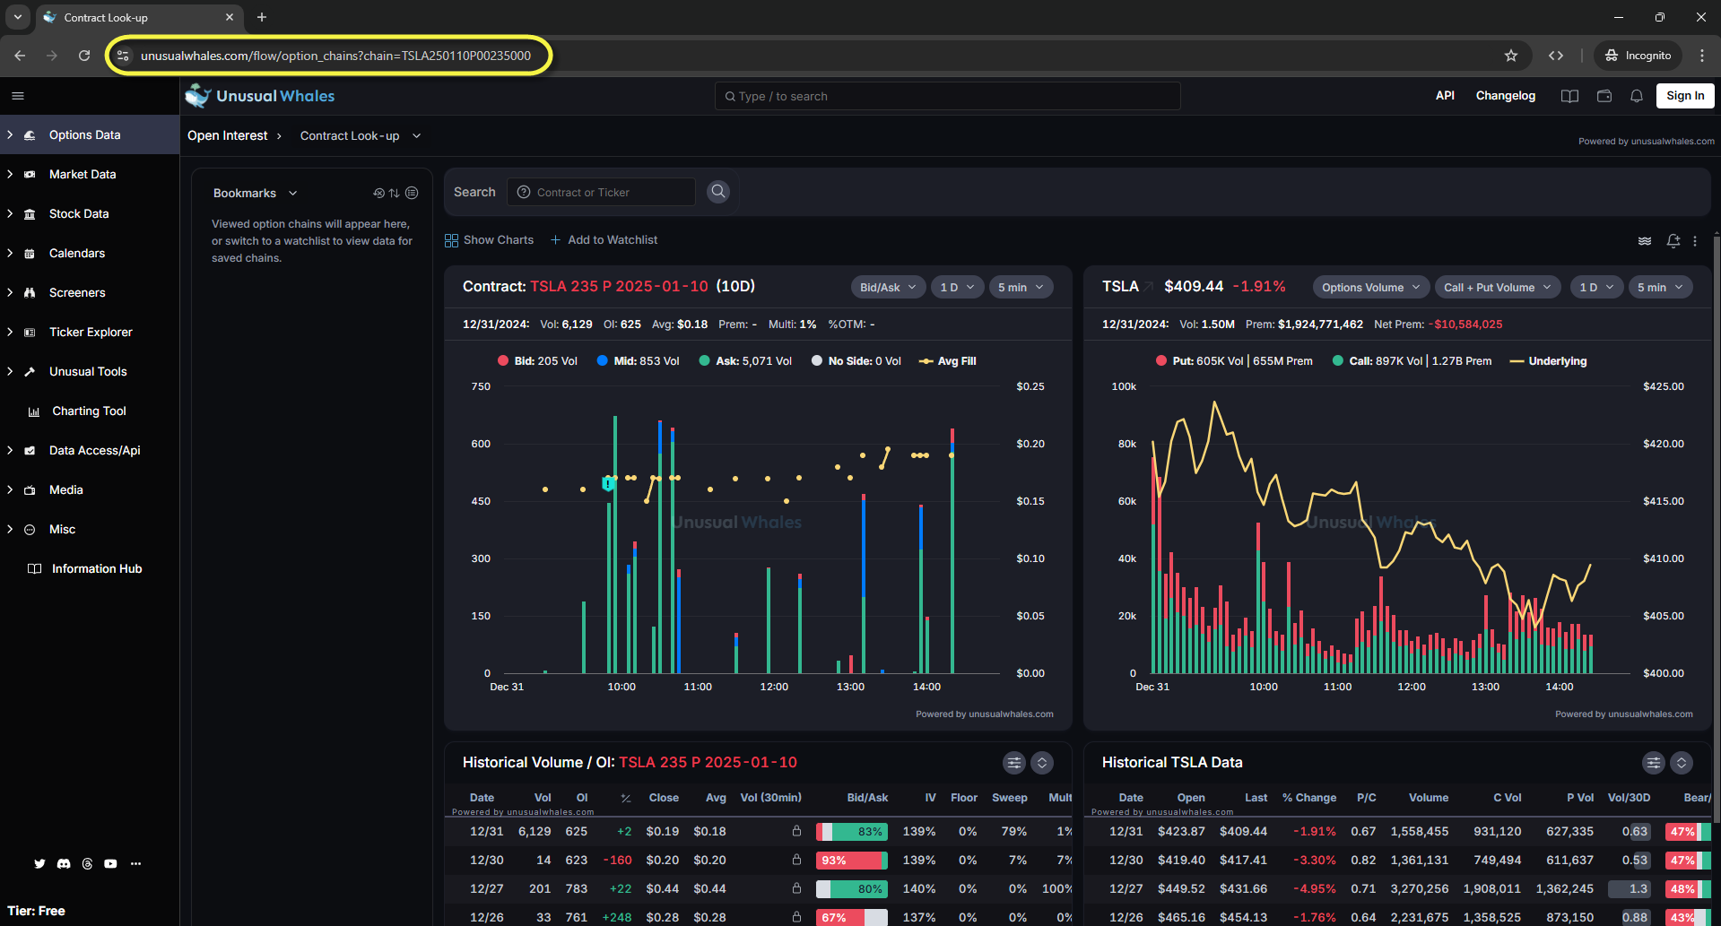Viewport: 1721px width, 926px height.
Task: Click the add alert bell icon
Action: (1673, 240)
